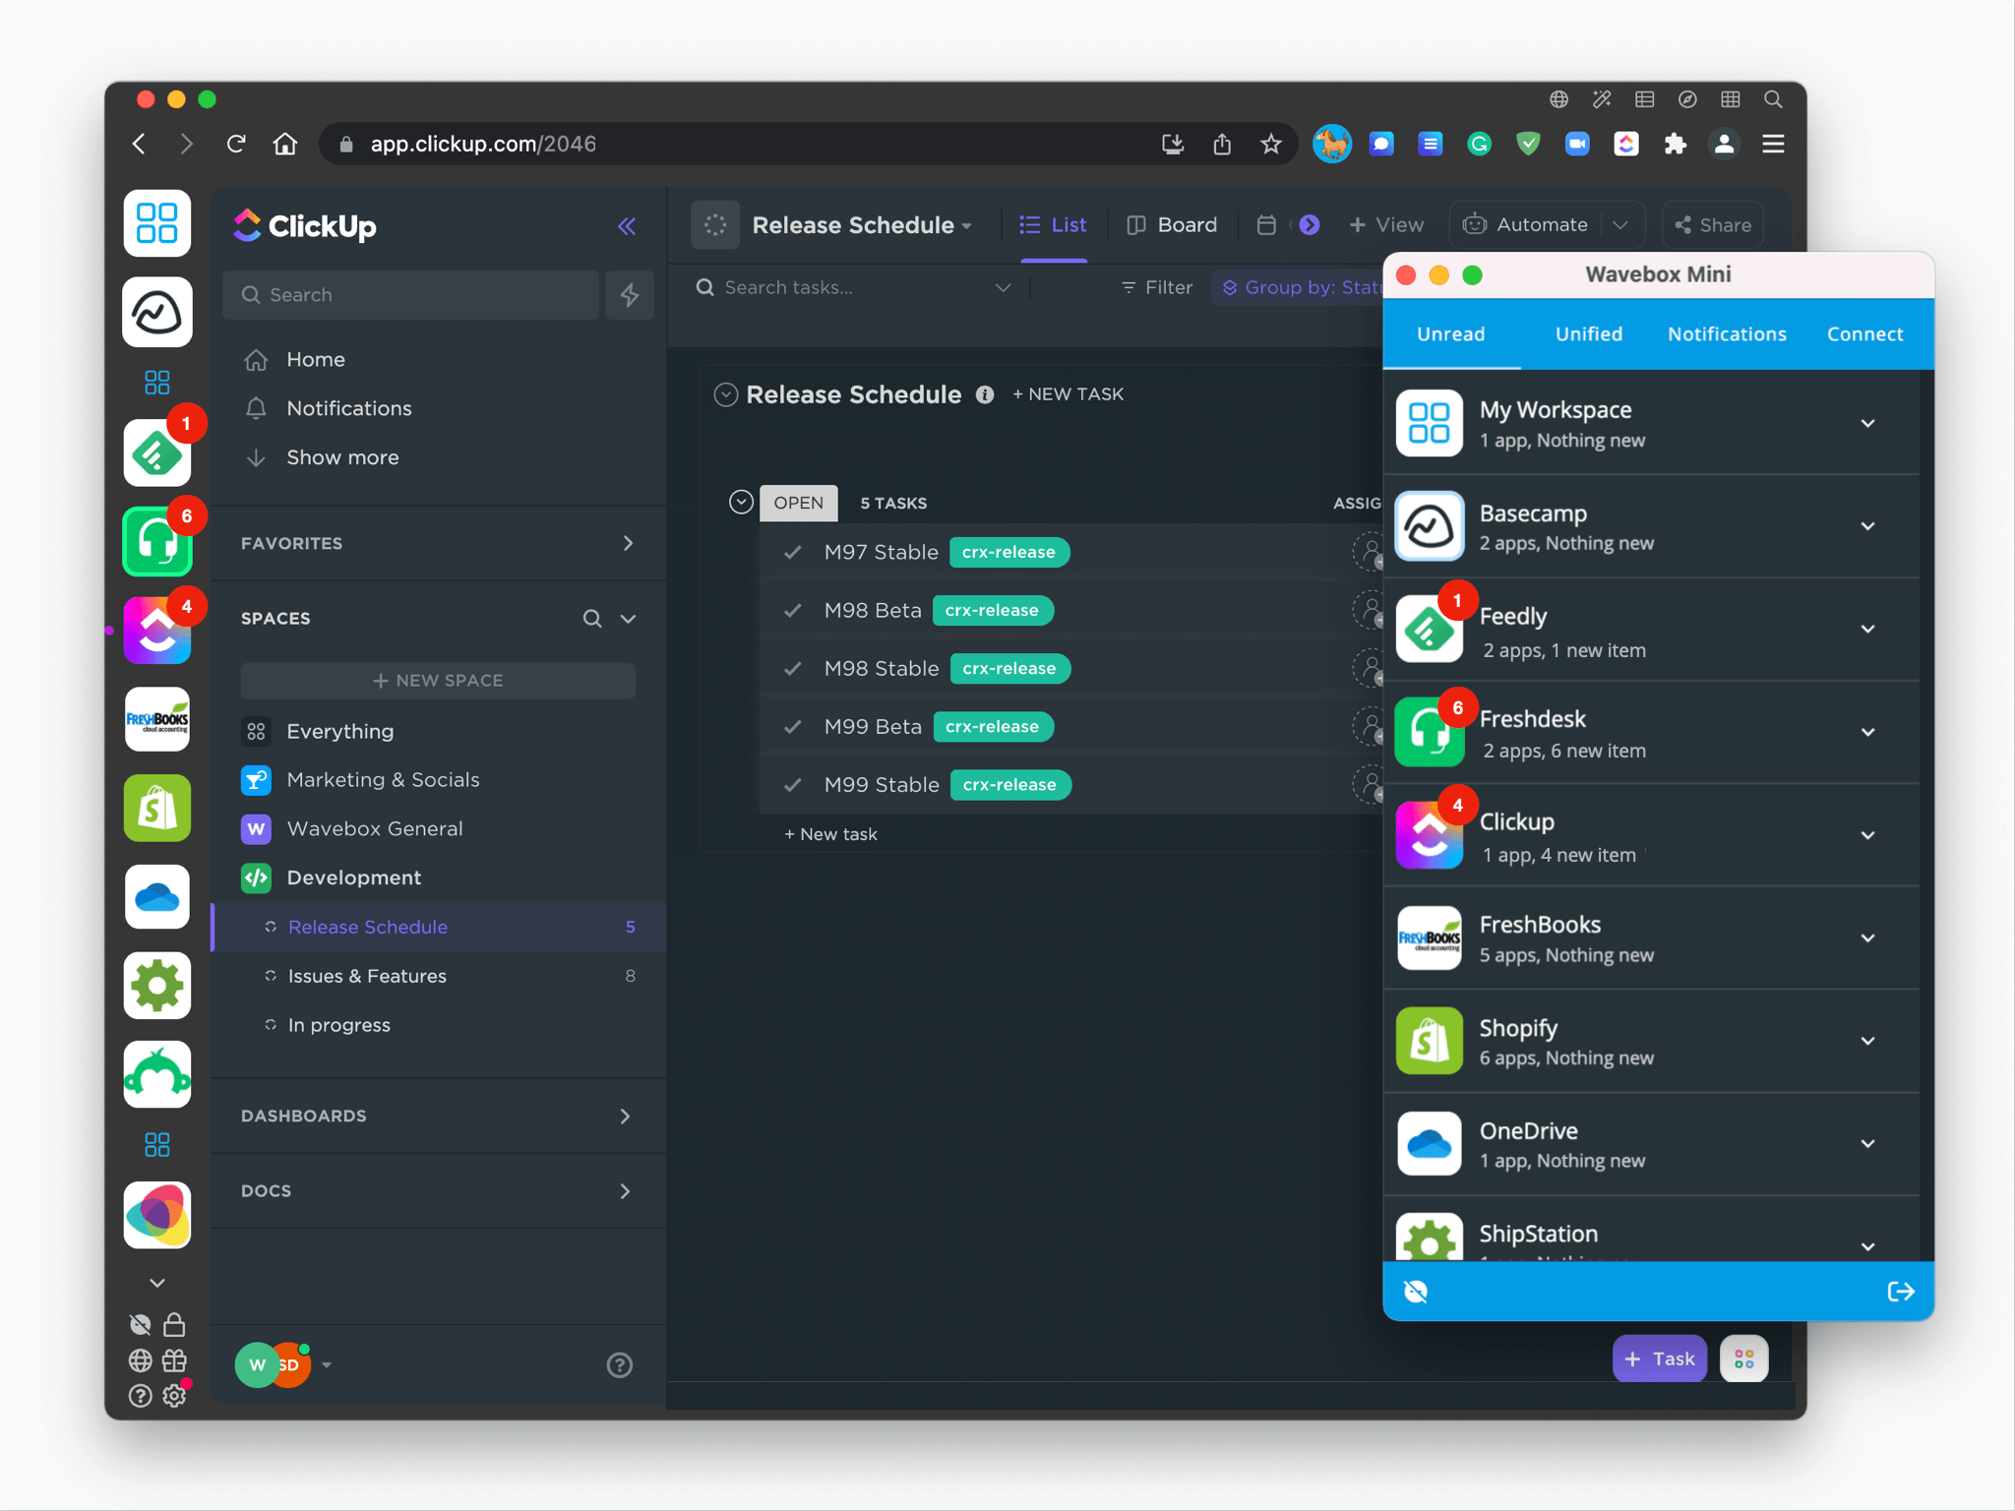Mark M99 Stable task as complete
2015x1511 pixels.
coord(793,785)
